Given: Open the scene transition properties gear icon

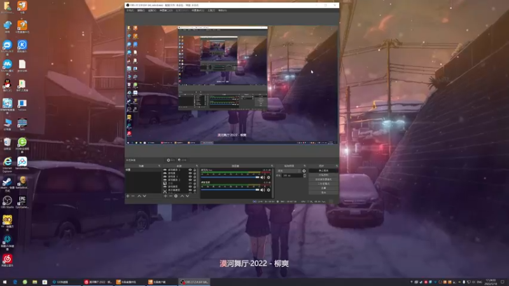Looking at the screenshot, I should [x=304, y=170].
